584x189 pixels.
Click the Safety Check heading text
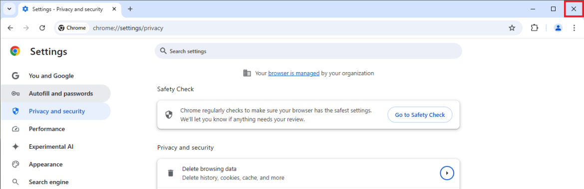pyautogui.click(x=175, y=89)
